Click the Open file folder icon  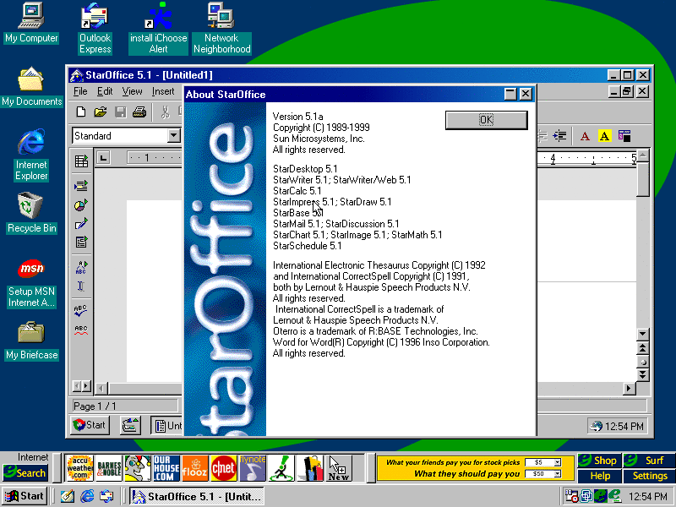tap(101, 112)
